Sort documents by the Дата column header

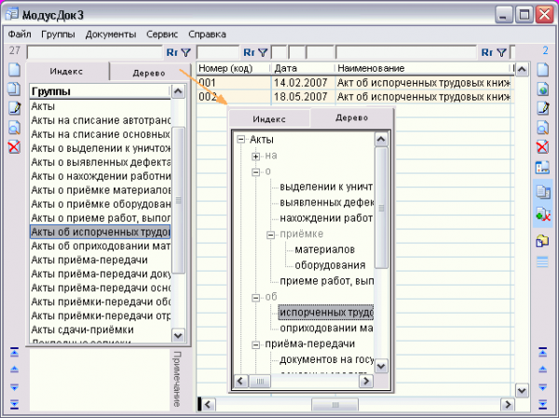[301, 69]
